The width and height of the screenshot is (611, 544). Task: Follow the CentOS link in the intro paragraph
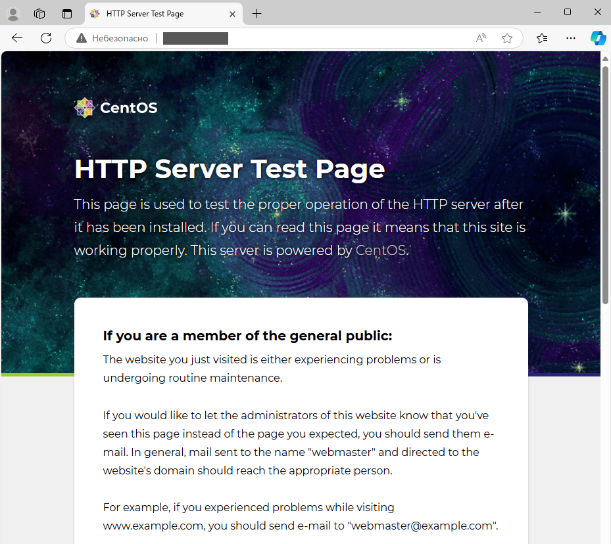pos(381,250)
